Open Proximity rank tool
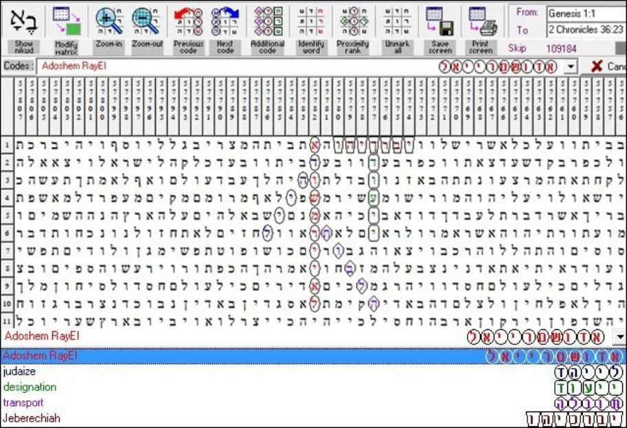Image resolution: width=627 pixels, height=428 pixels. pos(353,21)
